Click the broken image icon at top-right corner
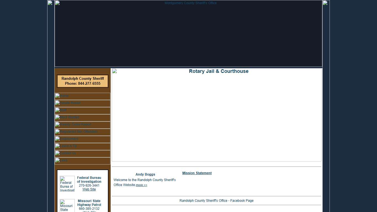Image resolution: width=377 pixels, height=212 pixels. (325, 3)
